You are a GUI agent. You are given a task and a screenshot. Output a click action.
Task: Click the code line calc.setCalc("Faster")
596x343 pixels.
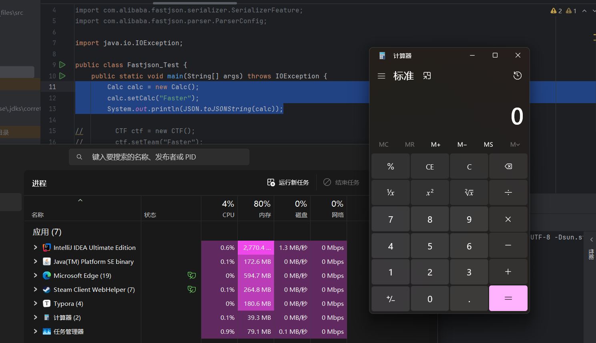153,98
